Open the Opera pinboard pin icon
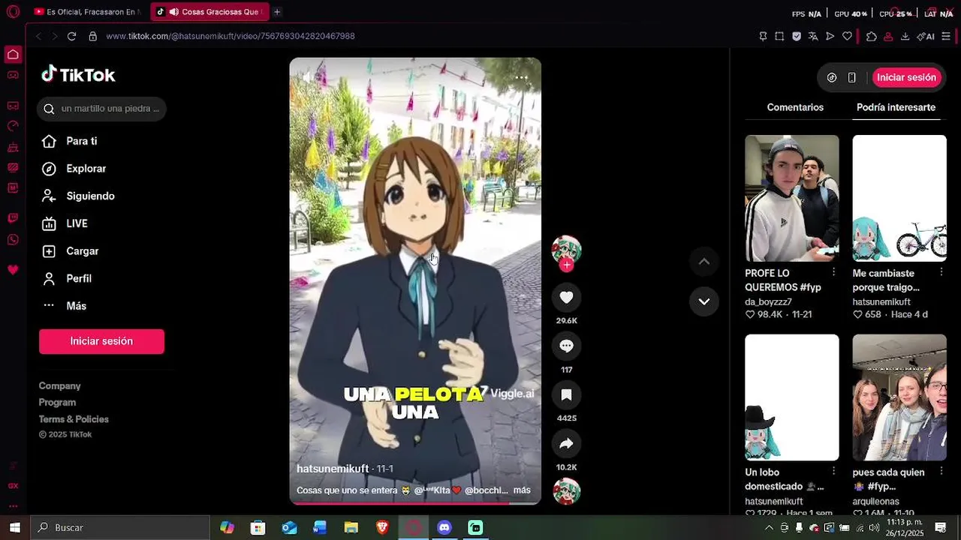The image size is (961, 540). [763, 36]
